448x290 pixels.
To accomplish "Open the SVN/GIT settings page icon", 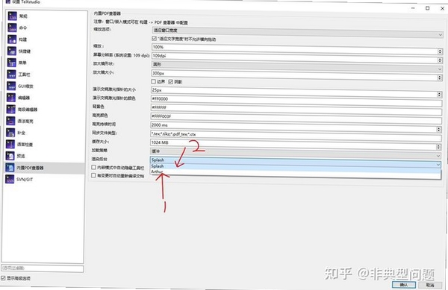I will pos(10,180).
